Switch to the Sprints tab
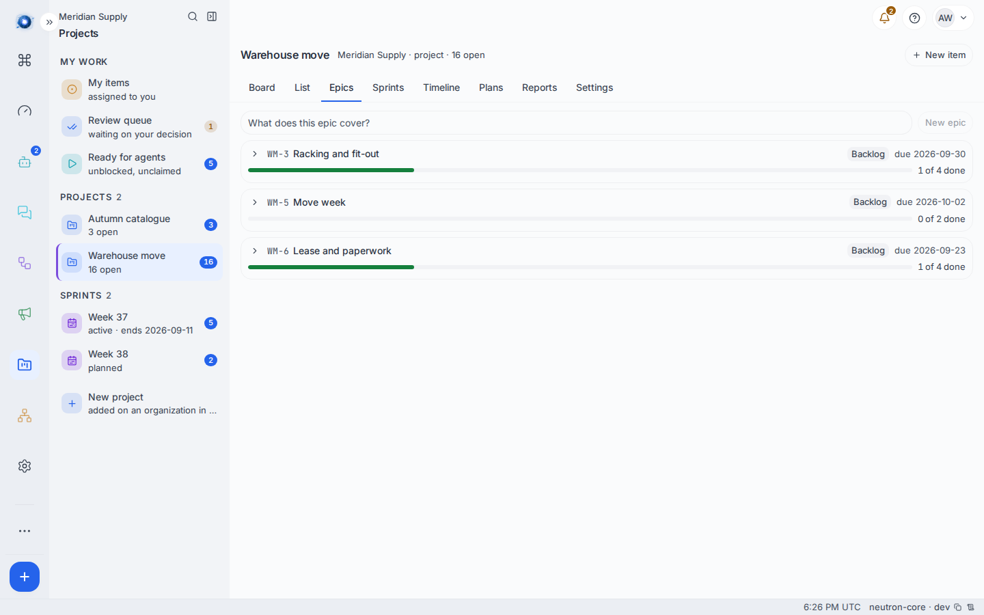Screen dimensions: 984x615 tap(388, 87)
